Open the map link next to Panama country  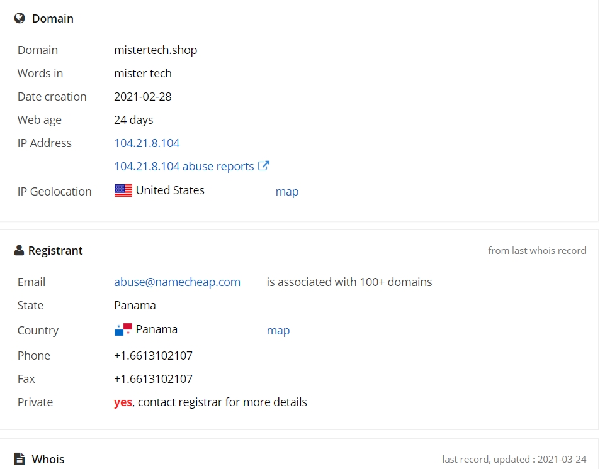point(278,330)
